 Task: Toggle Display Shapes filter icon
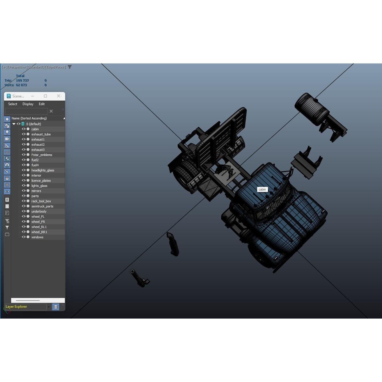pyautogui.click(x=7, y=125)
